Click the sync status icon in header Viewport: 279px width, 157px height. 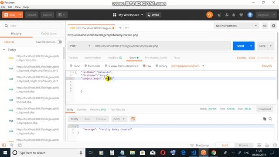click(x=209, y=15)
